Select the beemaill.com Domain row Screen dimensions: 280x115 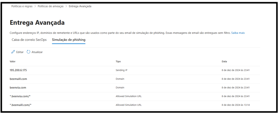pos(135,79)
